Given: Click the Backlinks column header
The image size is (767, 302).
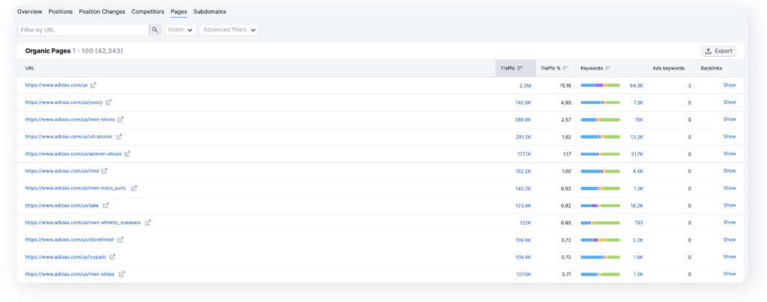Looking at the screenshot, I should [x=712, y=68].
